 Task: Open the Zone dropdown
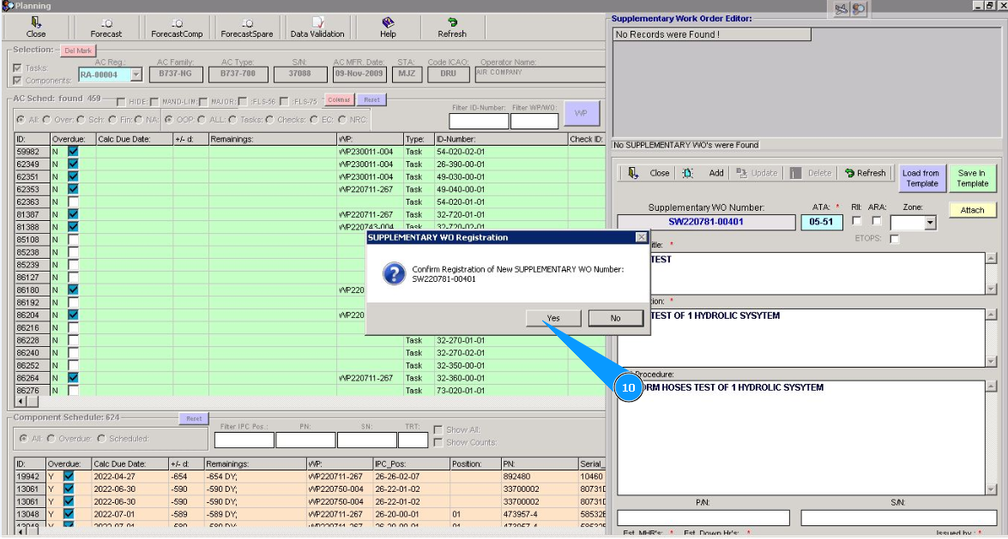click(x=930, y=223)
